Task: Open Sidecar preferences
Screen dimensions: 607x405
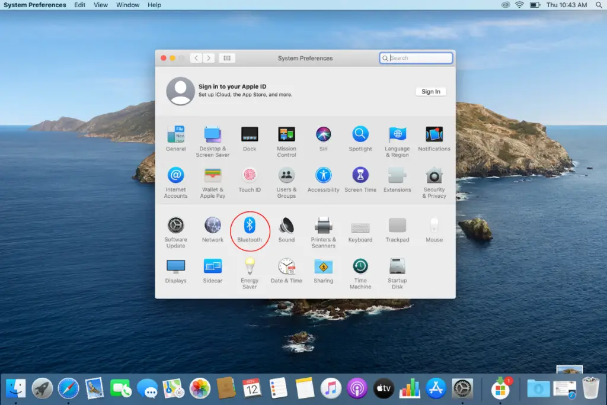Action: click(x=213, y=271)
